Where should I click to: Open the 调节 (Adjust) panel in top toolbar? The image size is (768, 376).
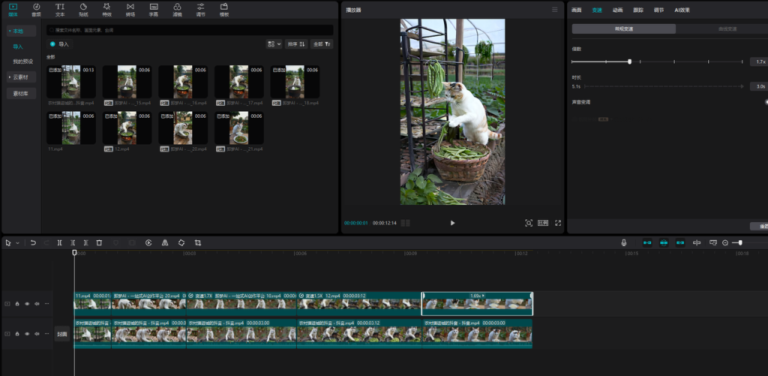click(x=201, y=9)
